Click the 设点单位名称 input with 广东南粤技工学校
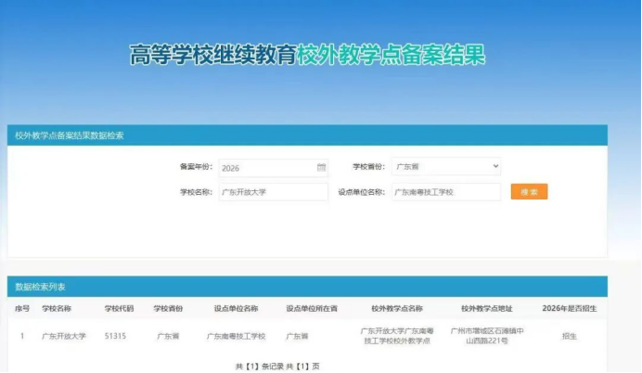Image resolution: width=642 pixels, height=373 pixels. point(446,192)
